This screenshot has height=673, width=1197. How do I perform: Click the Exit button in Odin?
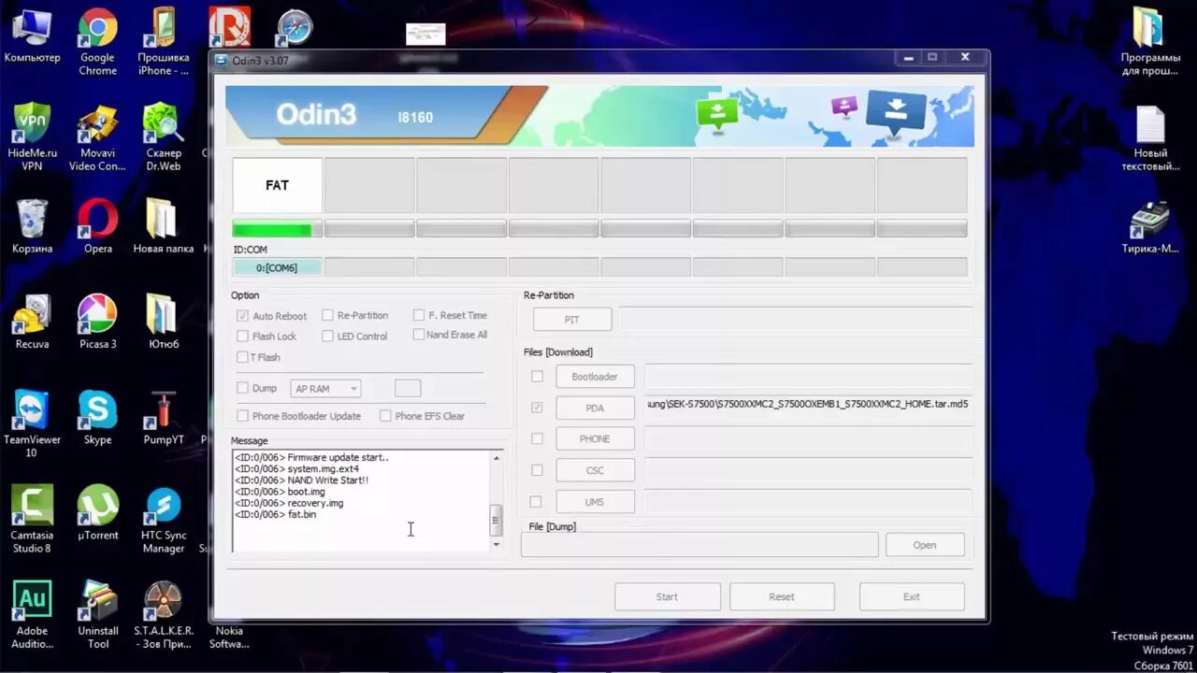[912, 596]
